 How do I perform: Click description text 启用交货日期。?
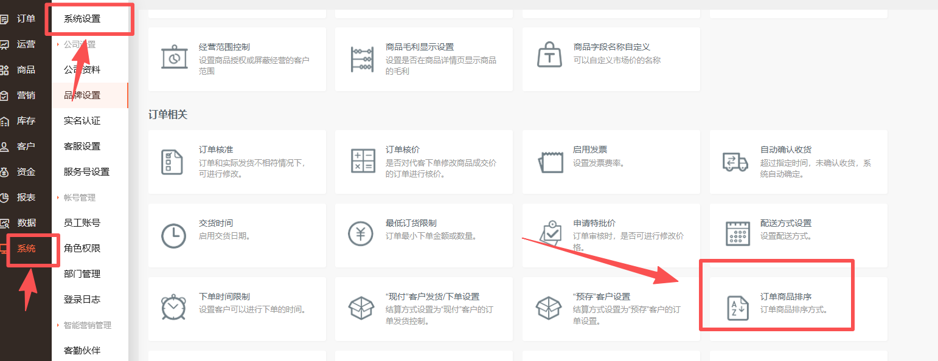point(224,236)
